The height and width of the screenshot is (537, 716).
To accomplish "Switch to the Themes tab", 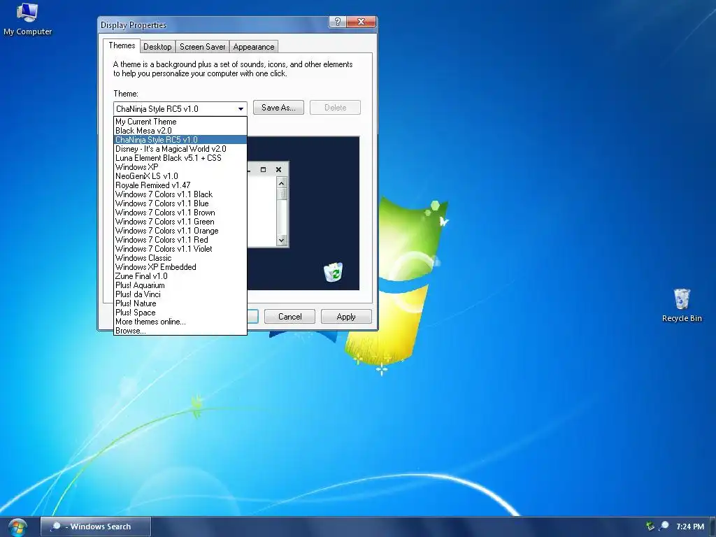I will pyautogui.click(x=122, y=45).
